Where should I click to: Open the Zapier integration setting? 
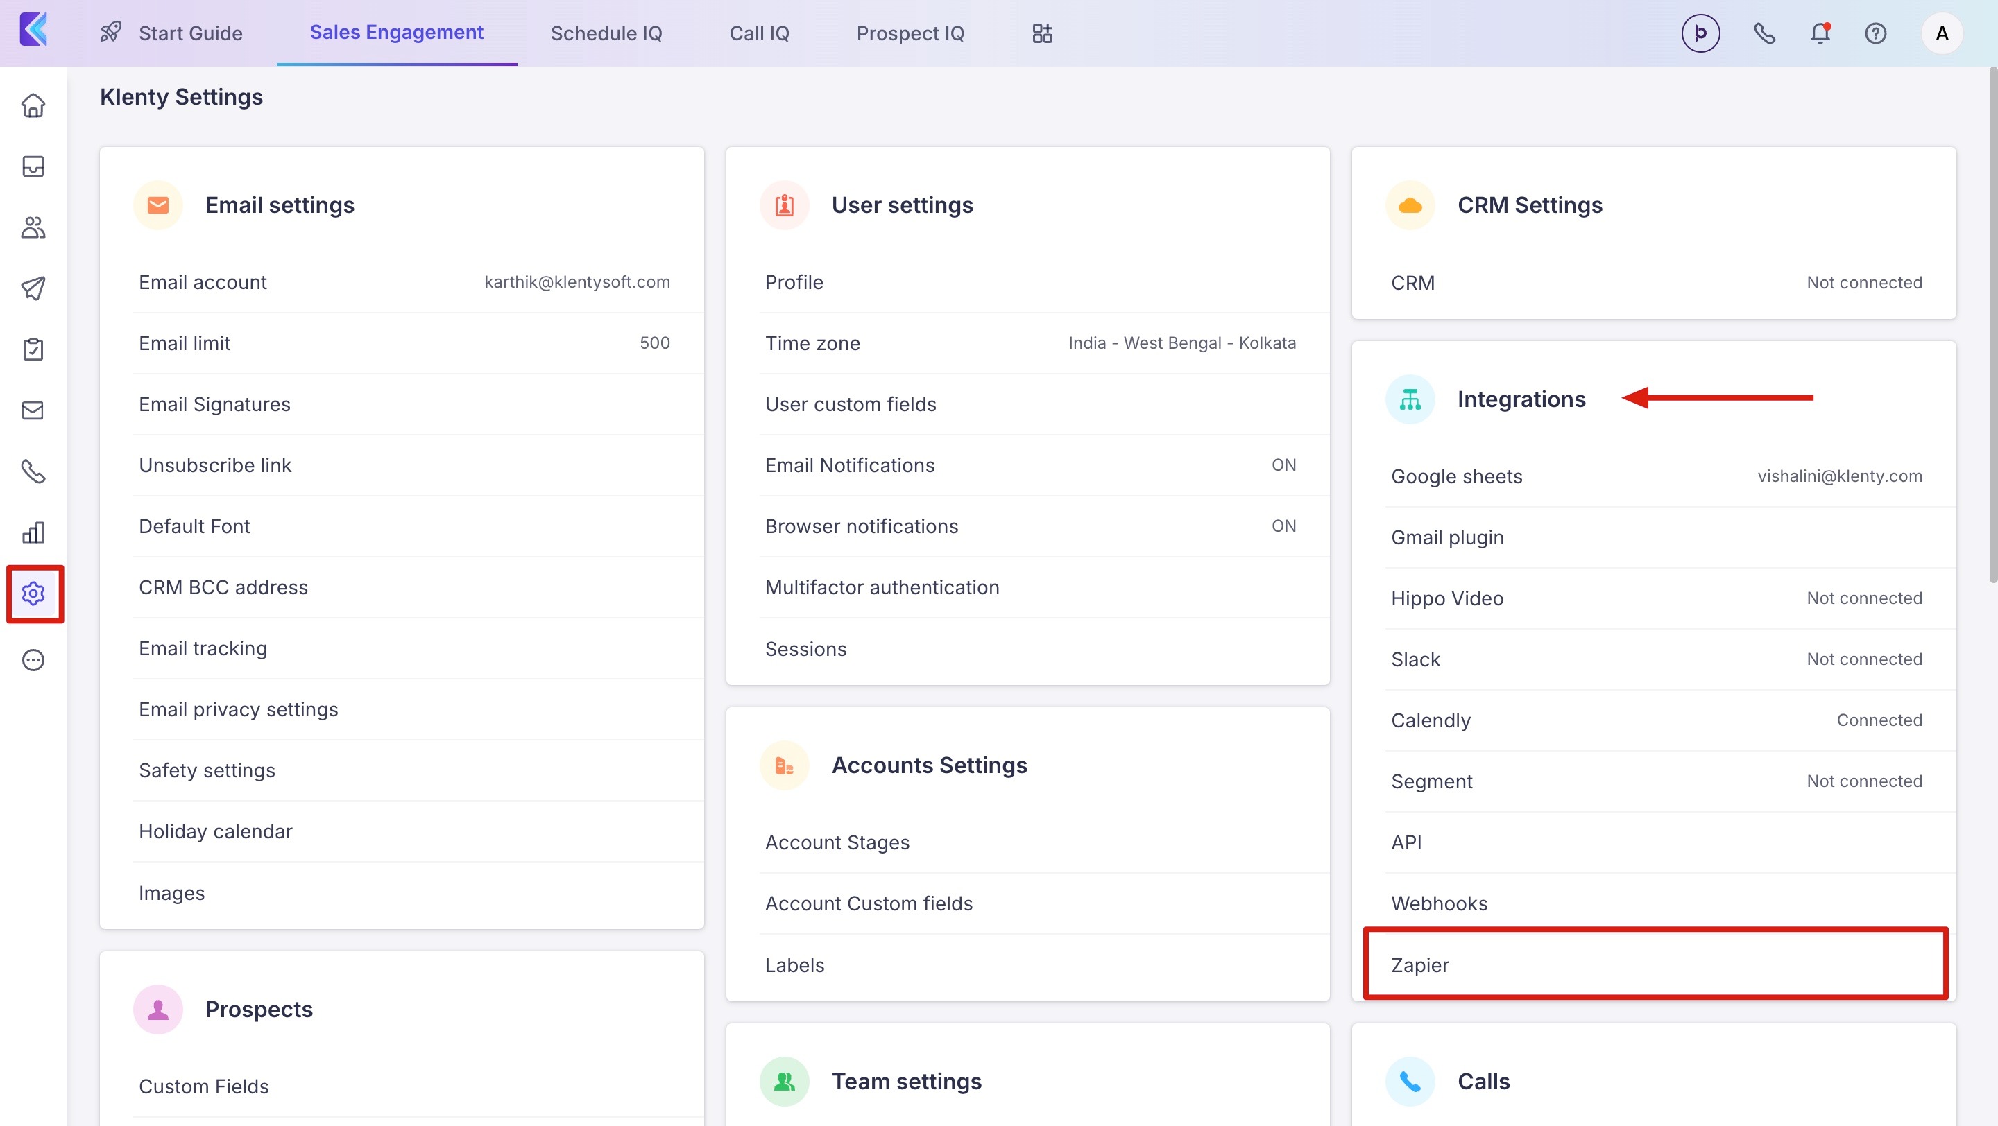click(x=1420, y=965)
